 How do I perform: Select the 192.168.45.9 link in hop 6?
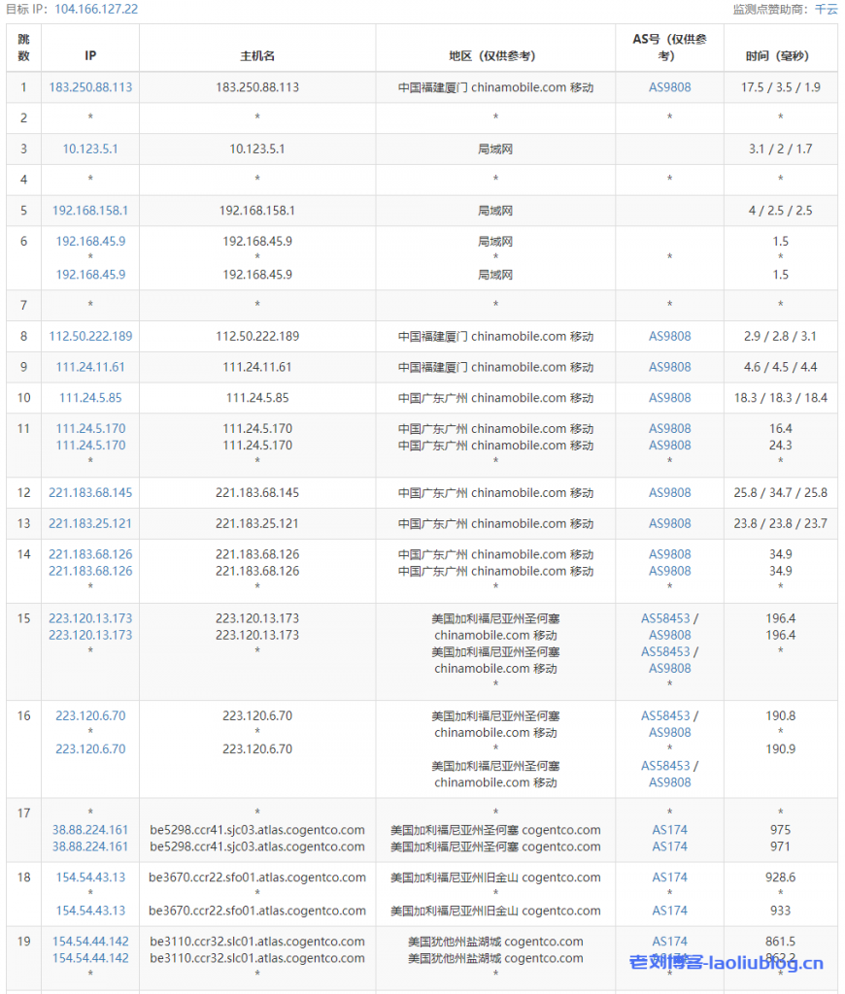tap(90, 242)
